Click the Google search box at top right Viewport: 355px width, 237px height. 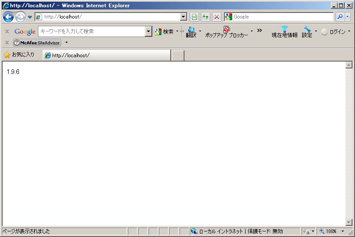coord(283,17)
